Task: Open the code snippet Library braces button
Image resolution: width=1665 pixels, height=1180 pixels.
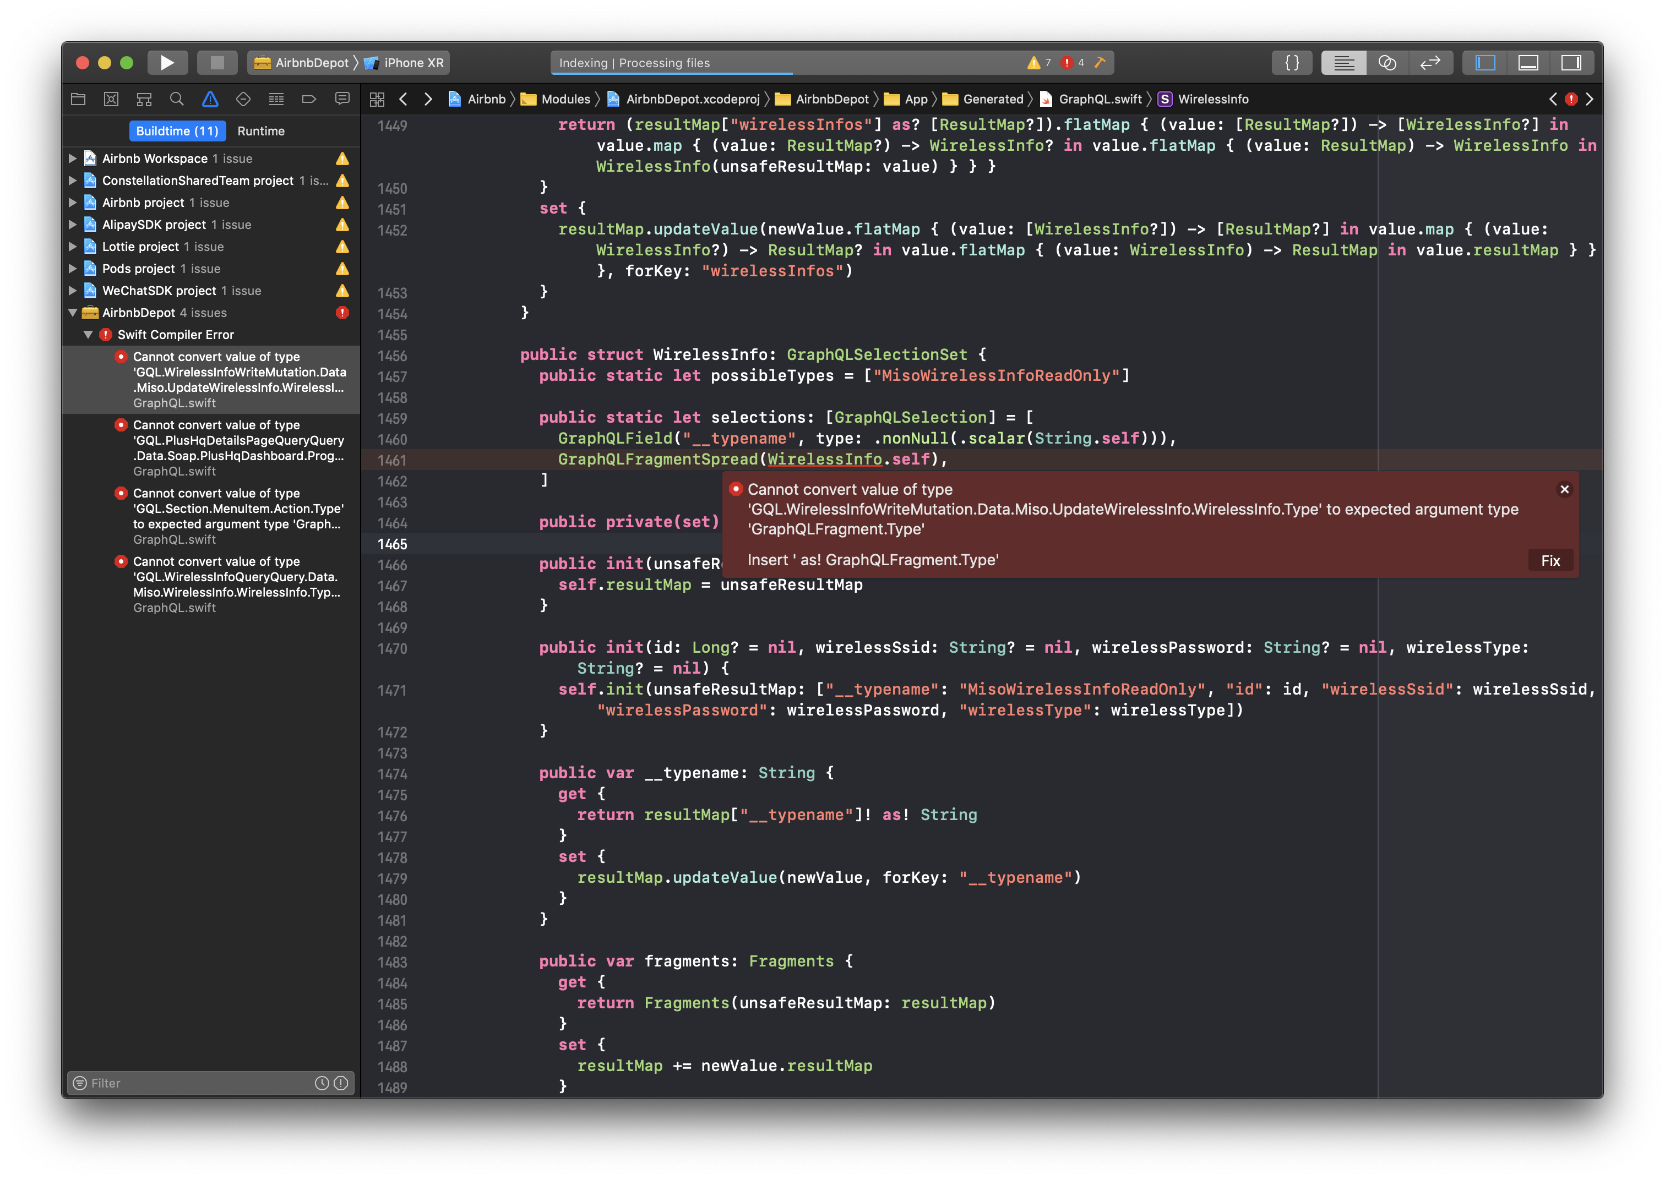Action: (x=1292, y=63)
